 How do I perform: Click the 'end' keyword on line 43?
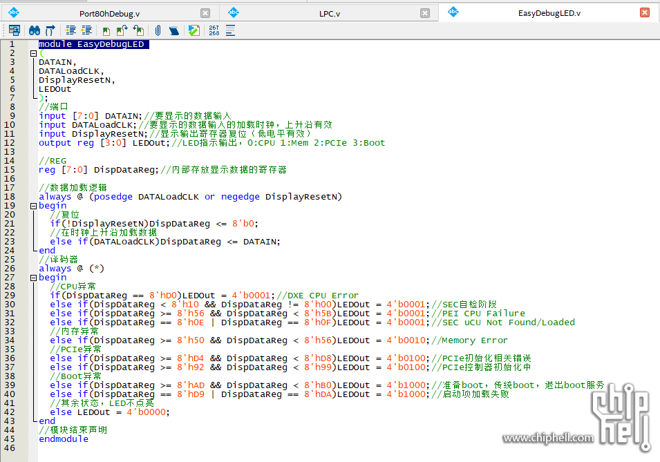tap(47, 421)
